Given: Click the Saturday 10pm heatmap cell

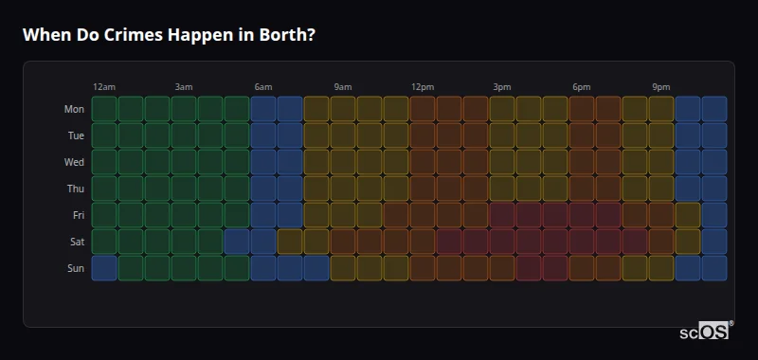Looking at the screenshot, I should tap(688, 242).
